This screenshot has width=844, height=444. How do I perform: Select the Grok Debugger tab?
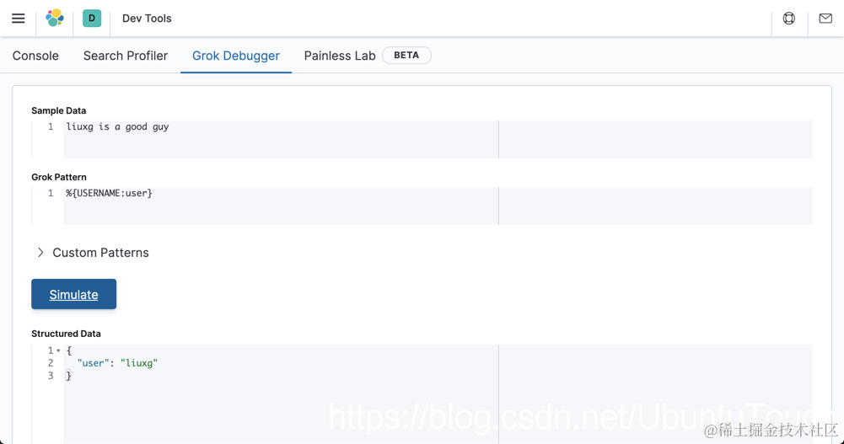coord(236,56)
